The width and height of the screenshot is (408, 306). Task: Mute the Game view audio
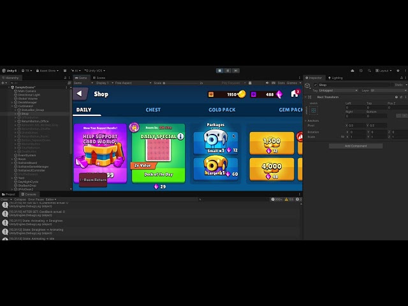[267, 83]
